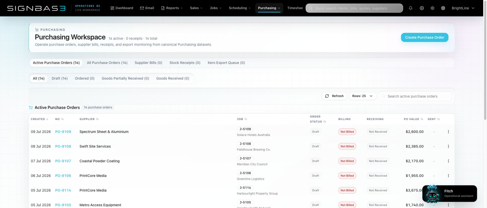
Task: Change the Rows: 25 page size dropdown
Action: pos(362,96)
